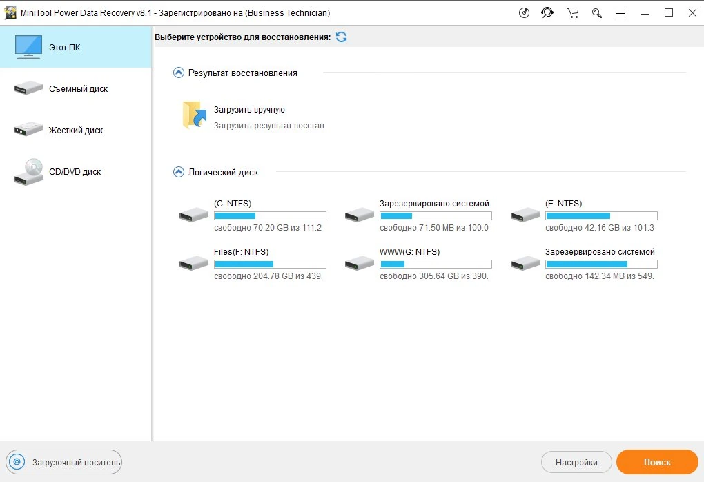Click "свободно 305.64 GB из 390." text

point(433,276)
